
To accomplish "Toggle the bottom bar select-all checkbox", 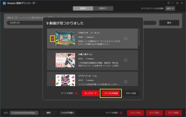I will 121,113.
